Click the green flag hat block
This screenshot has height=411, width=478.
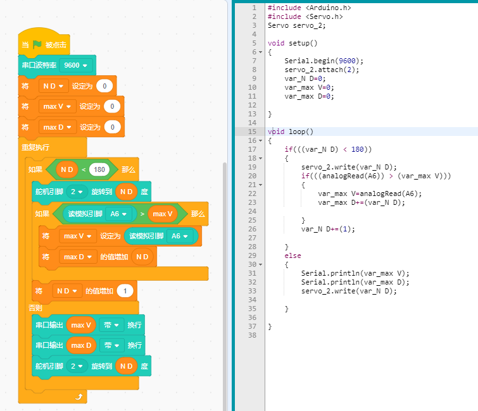tap(44, 43)
